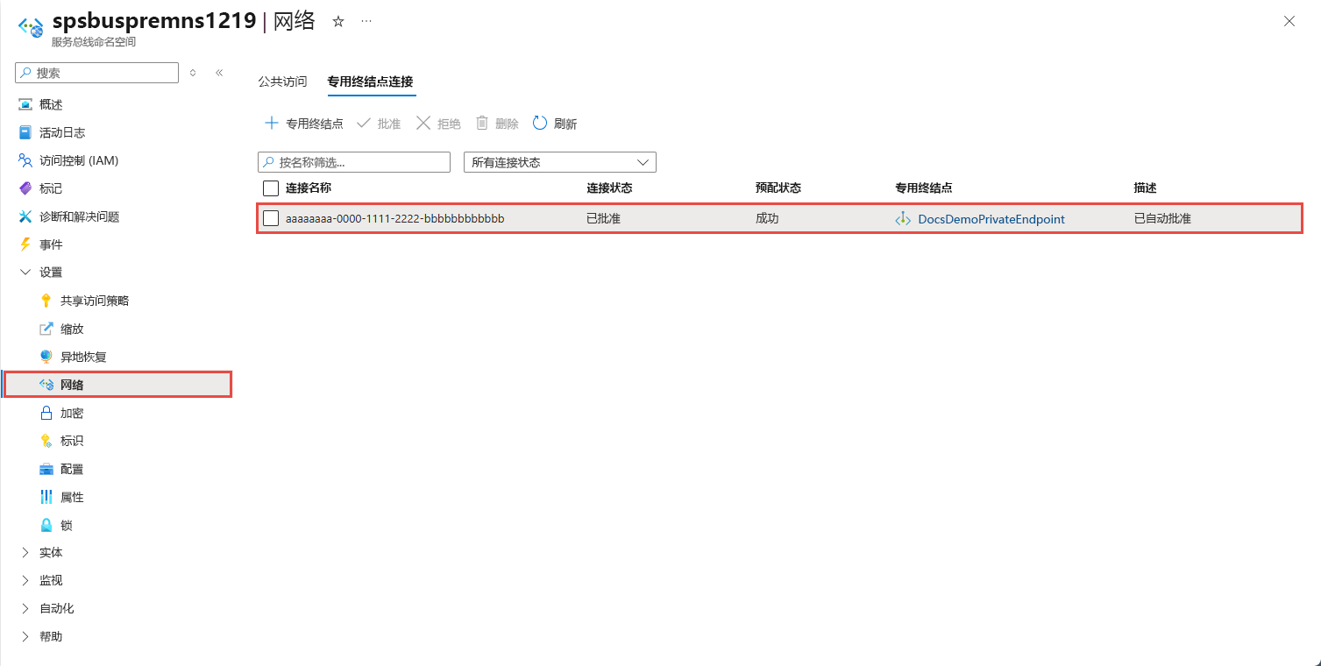The image size is (1321, 666).
Task: Click the 事件 lightning icon
Action: 25,244
